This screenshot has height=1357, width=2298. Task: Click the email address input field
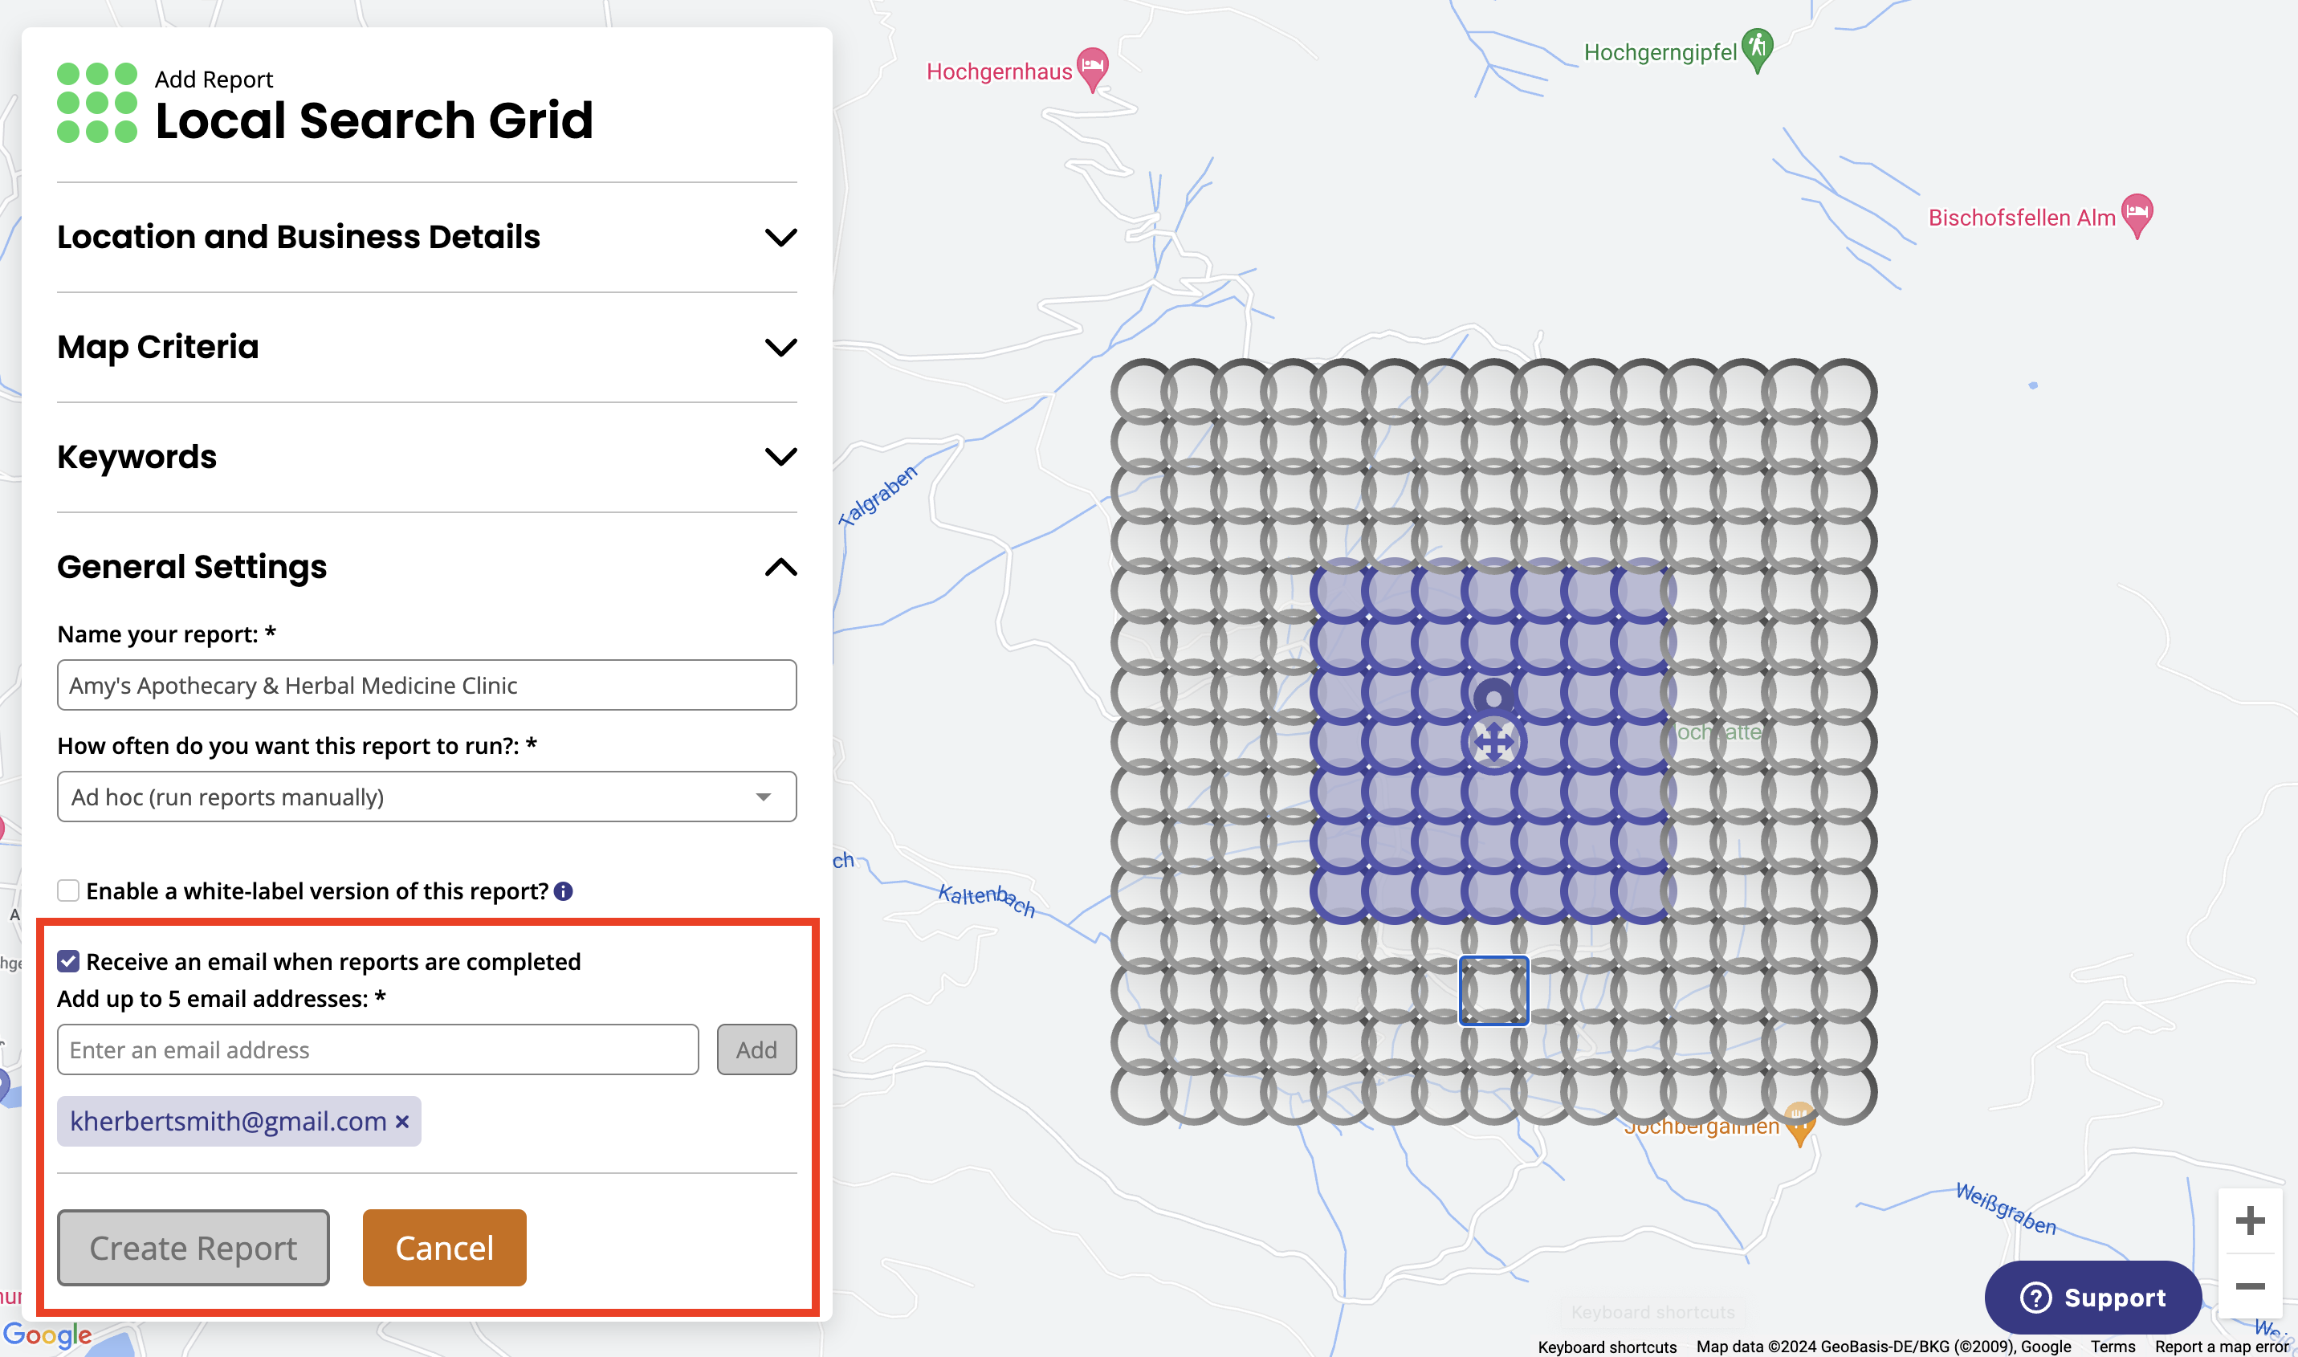377,1049
